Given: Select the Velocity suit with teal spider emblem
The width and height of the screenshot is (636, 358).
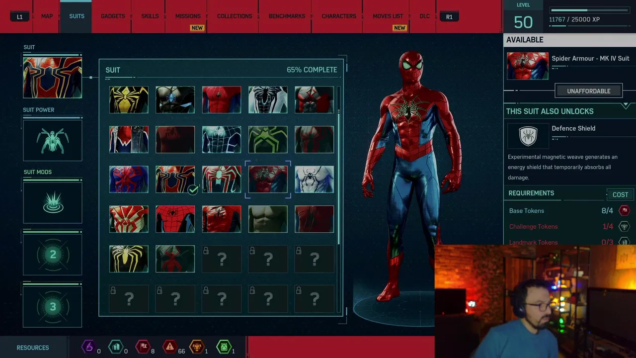Looking at the screenshot, I should tap(222, 179).
